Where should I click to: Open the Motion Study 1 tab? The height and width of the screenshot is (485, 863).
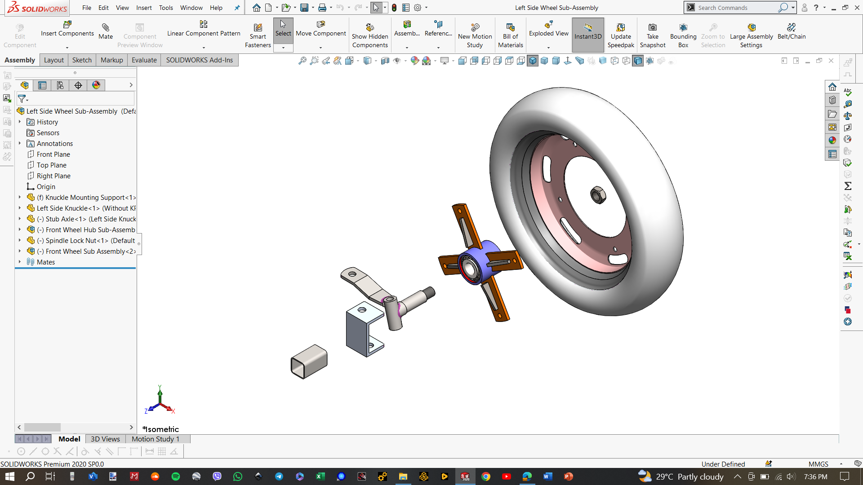click(x=156, y=439)
